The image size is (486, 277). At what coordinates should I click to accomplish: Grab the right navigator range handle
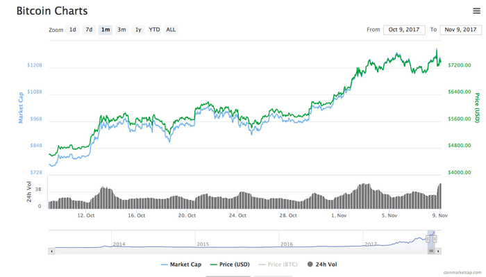point(435,239)
